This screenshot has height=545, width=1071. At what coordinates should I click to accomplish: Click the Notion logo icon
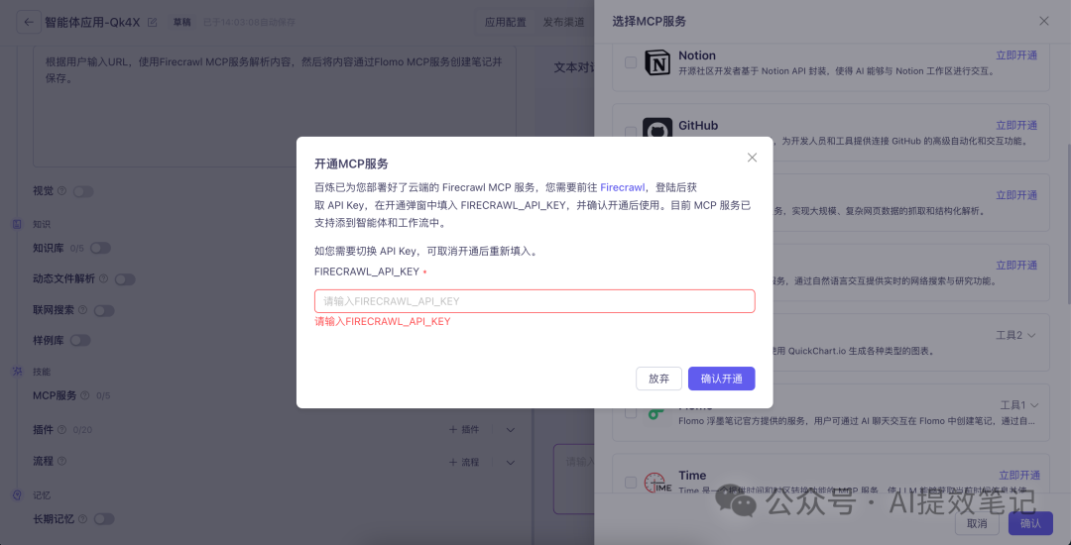pos(657,62)
